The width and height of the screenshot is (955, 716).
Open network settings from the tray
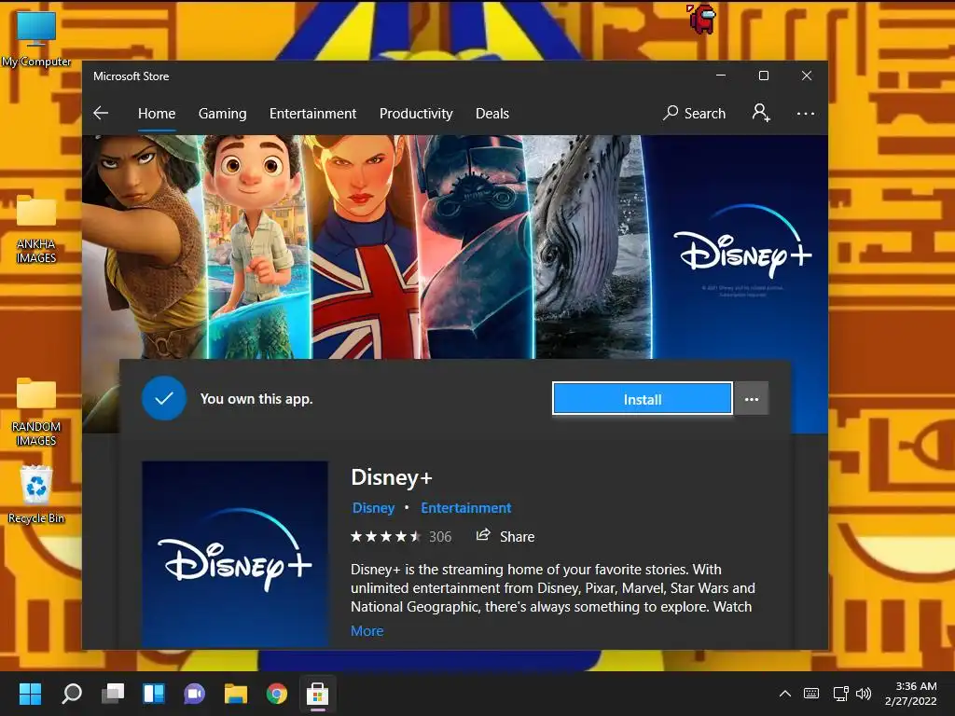840,693
